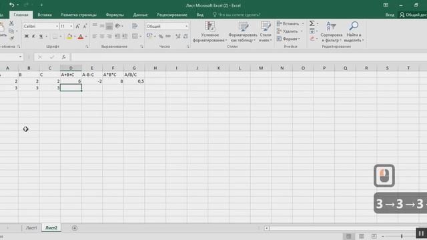Open the Данные ribbon tab
427x240 pixels.
click(x=140, y=15)
